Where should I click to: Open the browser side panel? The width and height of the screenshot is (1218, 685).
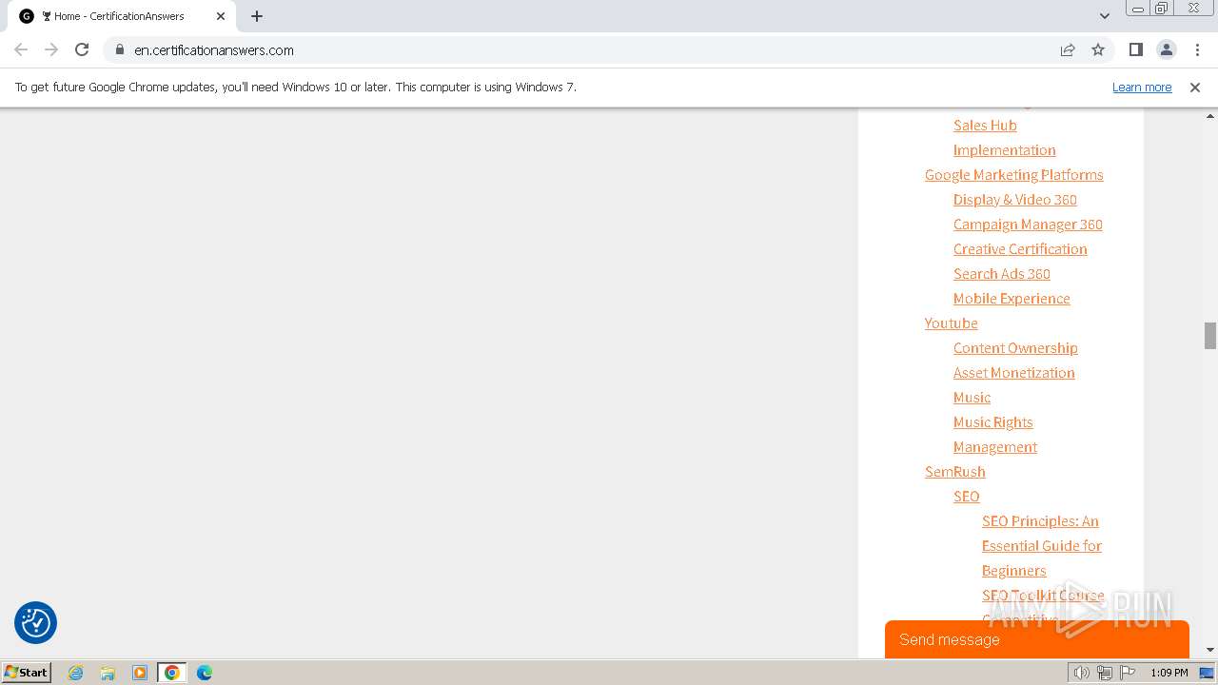tap(1135, 49)
